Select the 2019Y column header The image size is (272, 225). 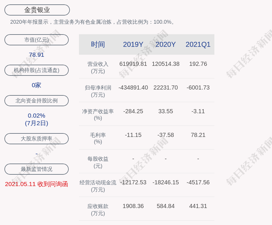pyautogui.click(x=133, y=44)
